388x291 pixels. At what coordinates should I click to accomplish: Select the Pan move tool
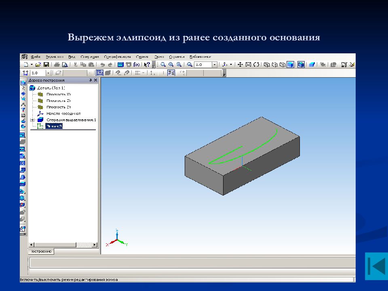coord(240,65)
